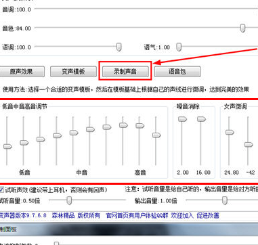Click the 输出音量 slider handle
The height and width of the screenshot is (245, 258).
click(224, 200)
